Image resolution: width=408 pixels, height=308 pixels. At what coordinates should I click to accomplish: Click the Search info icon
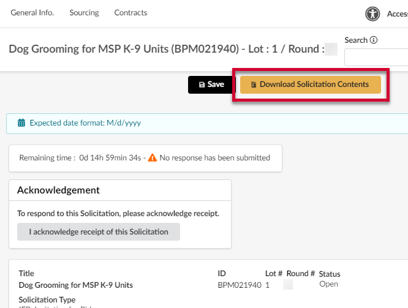374,40
